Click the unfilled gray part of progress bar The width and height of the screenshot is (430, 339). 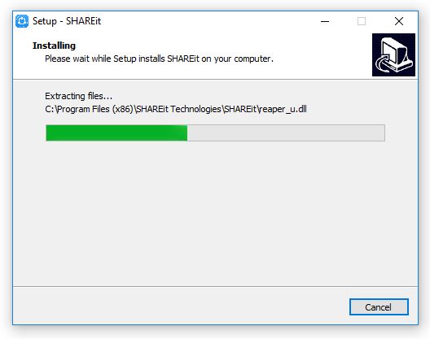click(x=286, y=133)
